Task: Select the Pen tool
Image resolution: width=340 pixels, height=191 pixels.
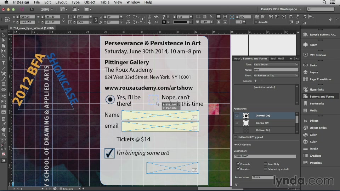Action: point(4,74)
